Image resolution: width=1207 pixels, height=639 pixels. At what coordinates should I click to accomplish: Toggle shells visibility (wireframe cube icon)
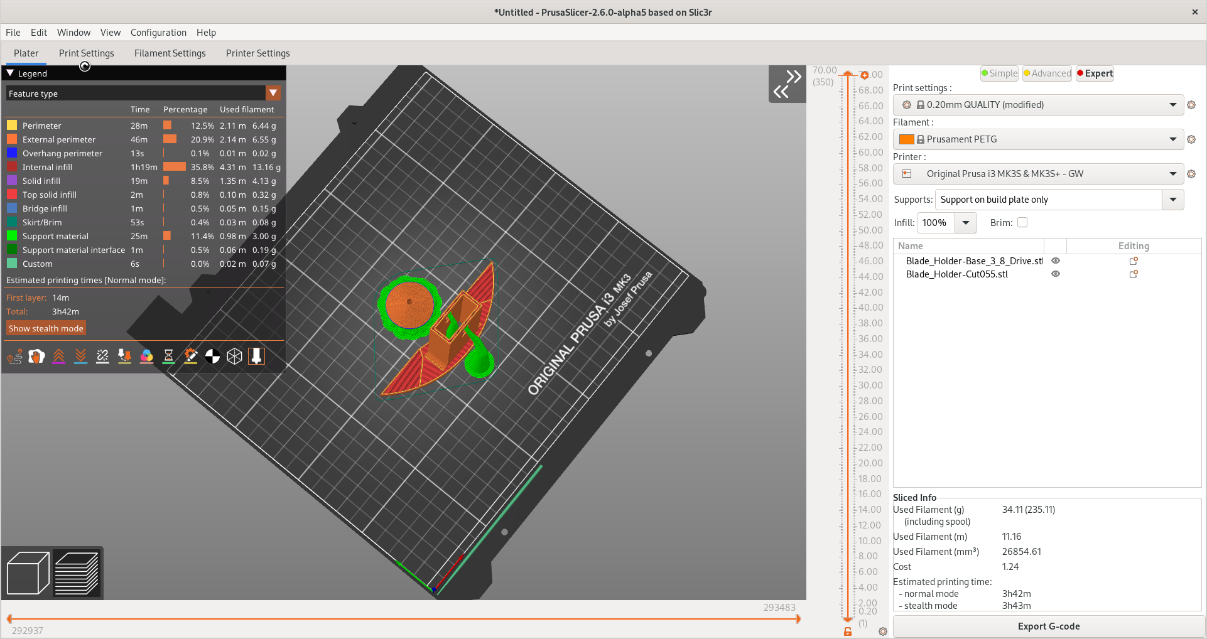[235, 357]
